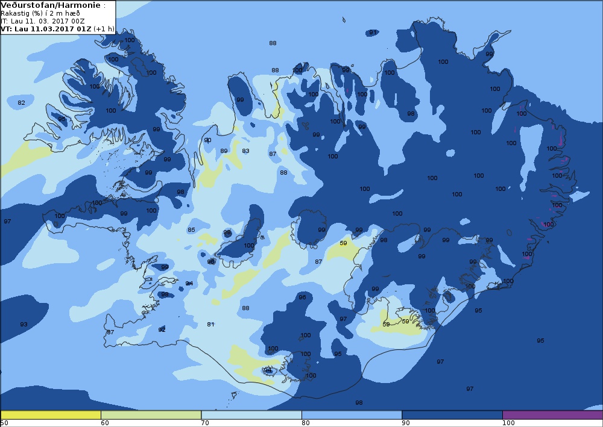603x427 pixels.
Task: Click the 81 humidity value on the map
Action: pyautogui.click(x=210, y=324)
